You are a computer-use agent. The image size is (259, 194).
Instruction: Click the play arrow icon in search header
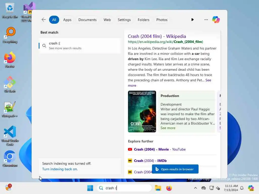coord(192,20)
